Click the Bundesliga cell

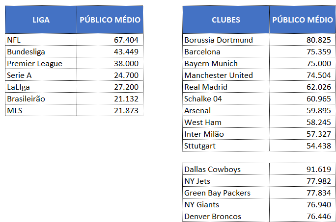click(41, 51)
